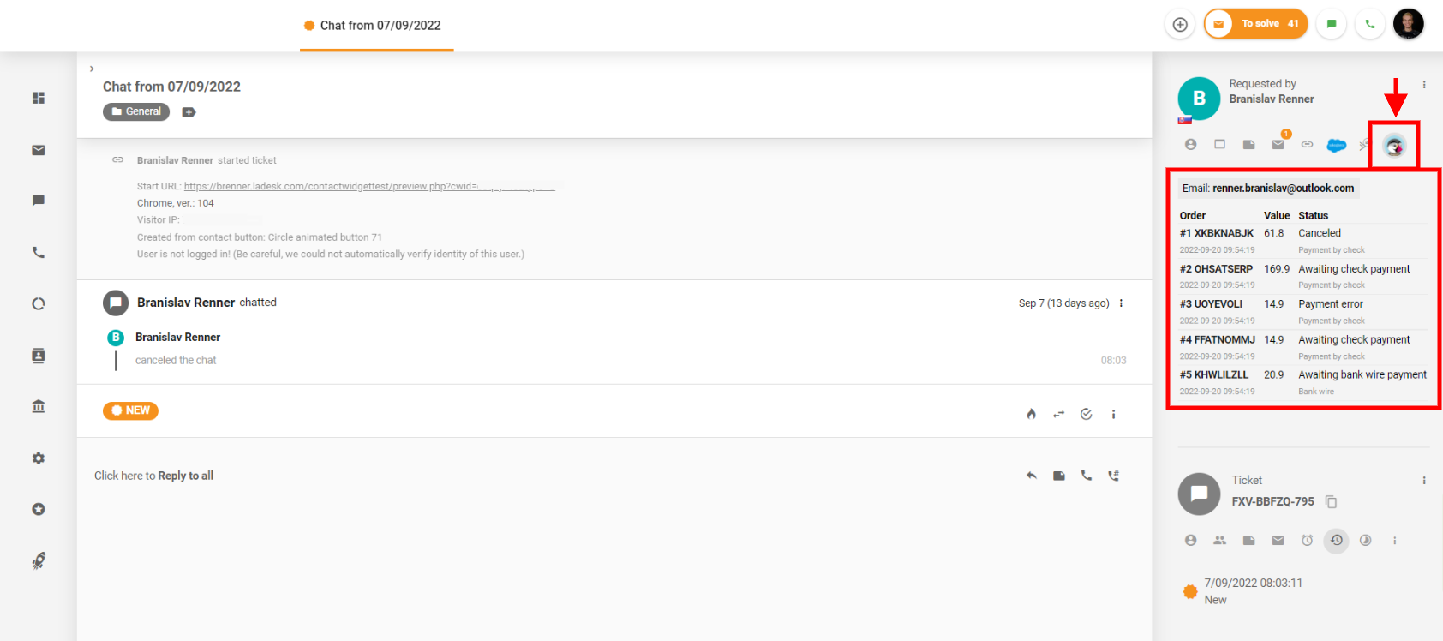
Task: Mark ticket as spam with flame icon
Action: [x=1031, y=414]
